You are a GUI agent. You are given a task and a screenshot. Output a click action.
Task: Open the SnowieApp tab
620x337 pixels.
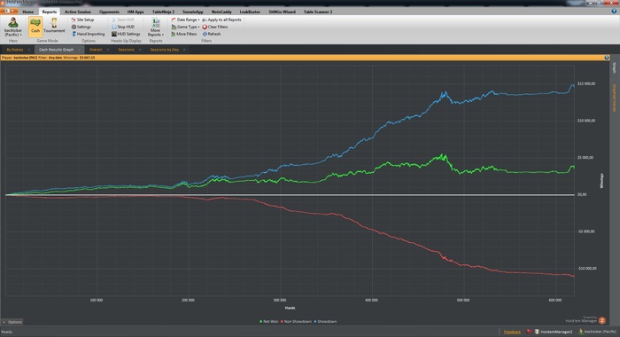pyautogui.click(x=192, y=12)
